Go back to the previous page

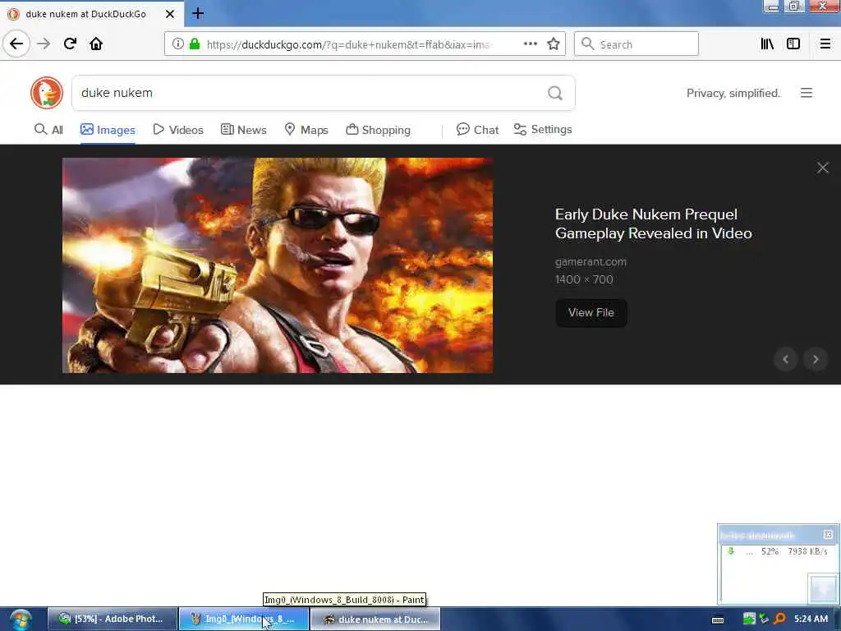point(16,44)
